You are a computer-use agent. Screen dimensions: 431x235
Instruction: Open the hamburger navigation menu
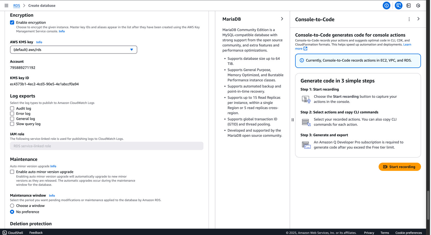tap(6, 5)
